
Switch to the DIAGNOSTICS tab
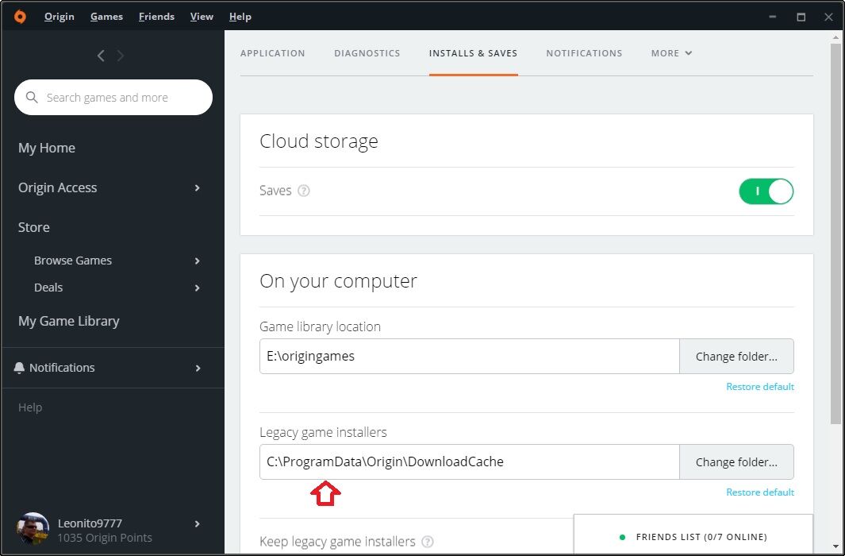[367, 53]
